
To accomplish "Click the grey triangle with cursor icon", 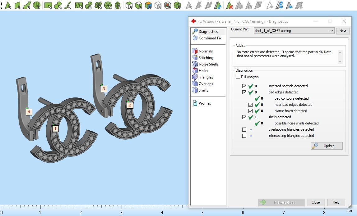I will click(188, 5).
